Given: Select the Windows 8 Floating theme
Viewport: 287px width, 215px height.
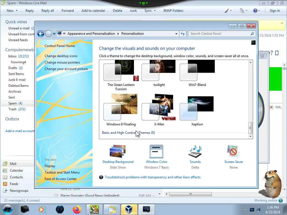Looking at the screenshot, I should tap(121, 110).
